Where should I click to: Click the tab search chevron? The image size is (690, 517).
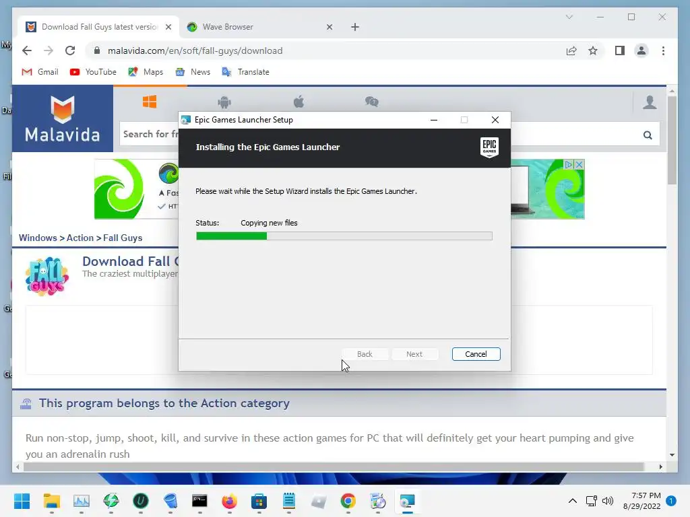(x=569, y=17)
